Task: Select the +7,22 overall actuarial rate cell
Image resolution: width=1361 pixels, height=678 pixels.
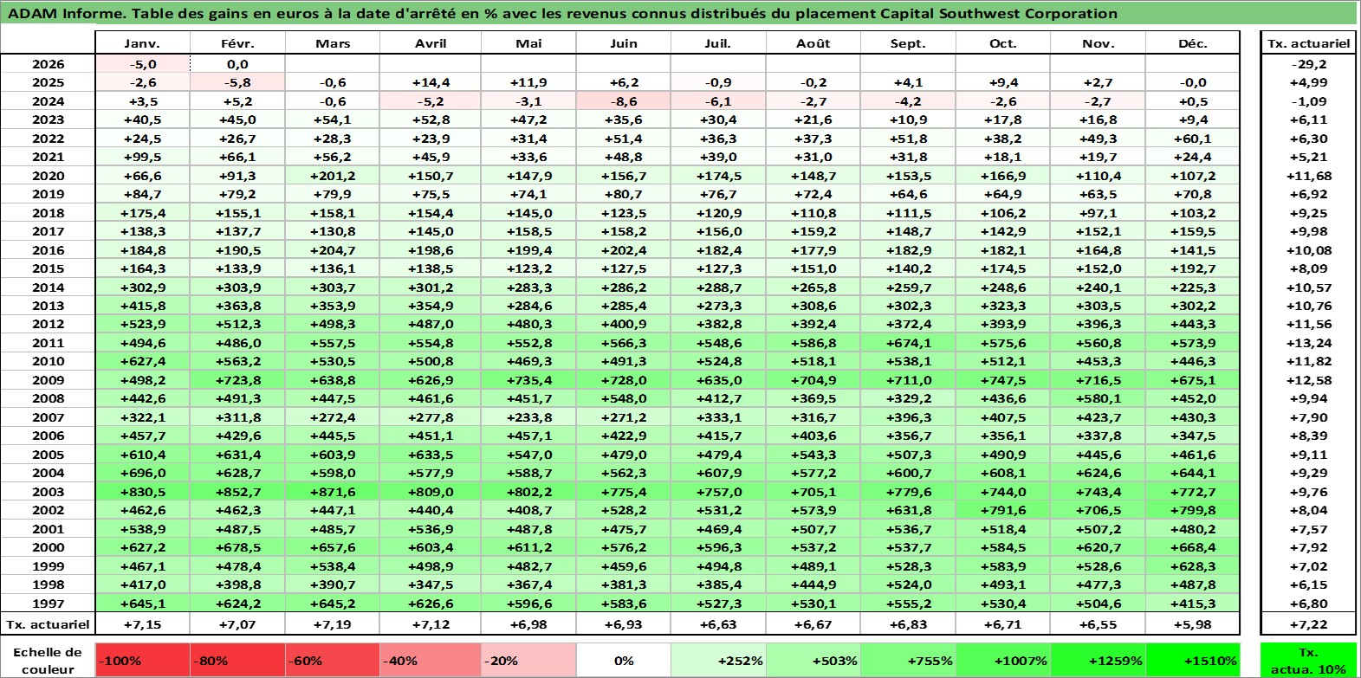Action: pos(1308,623)
